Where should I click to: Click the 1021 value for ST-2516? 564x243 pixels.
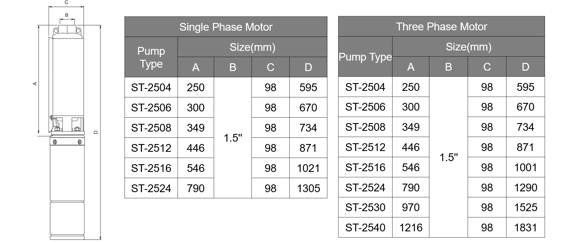(308, 168)
